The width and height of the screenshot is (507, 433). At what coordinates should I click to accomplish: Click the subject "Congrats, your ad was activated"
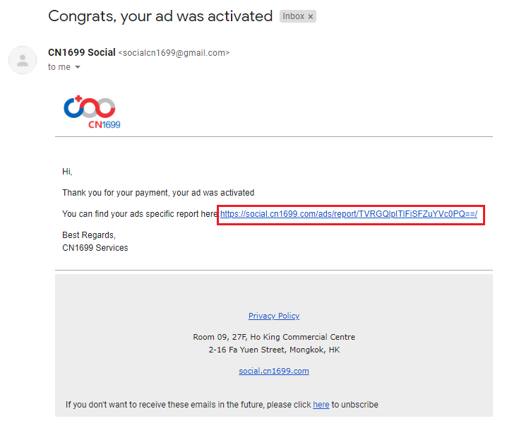pos(160,16)
